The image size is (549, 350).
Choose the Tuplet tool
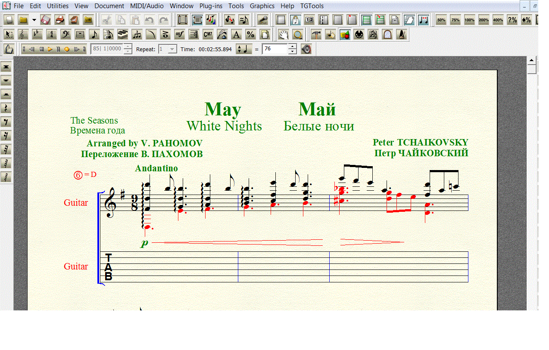pyautogui.click(x=137, y=35)
